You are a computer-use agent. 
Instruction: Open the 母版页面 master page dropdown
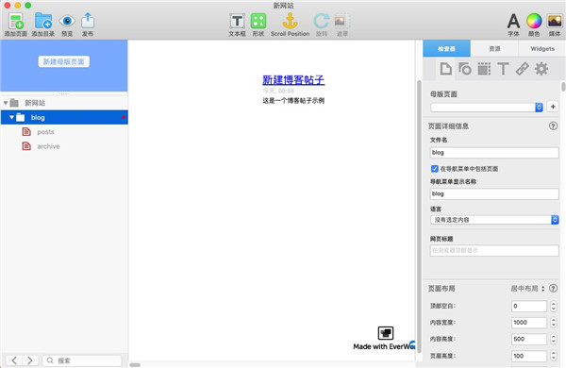(x=487, y=108)
